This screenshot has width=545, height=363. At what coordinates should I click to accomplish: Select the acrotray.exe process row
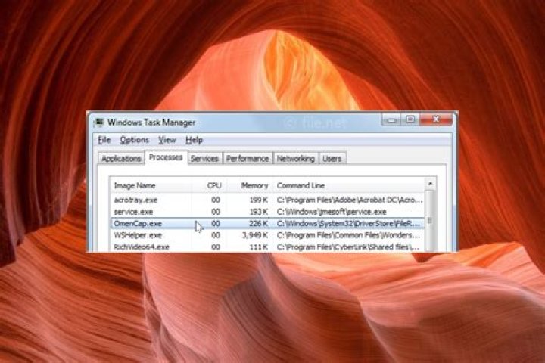pos(135,200)
